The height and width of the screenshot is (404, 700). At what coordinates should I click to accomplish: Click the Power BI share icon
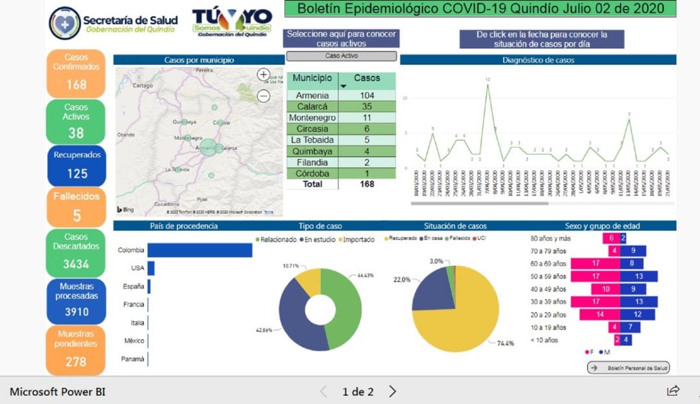(671, 391)
